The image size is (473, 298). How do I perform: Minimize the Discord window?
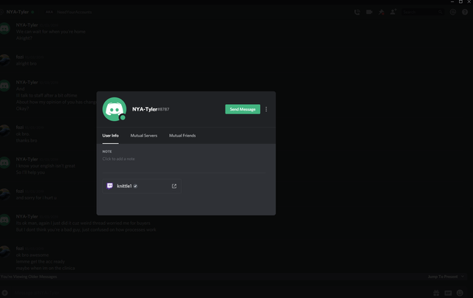click(x=452, y=1)
